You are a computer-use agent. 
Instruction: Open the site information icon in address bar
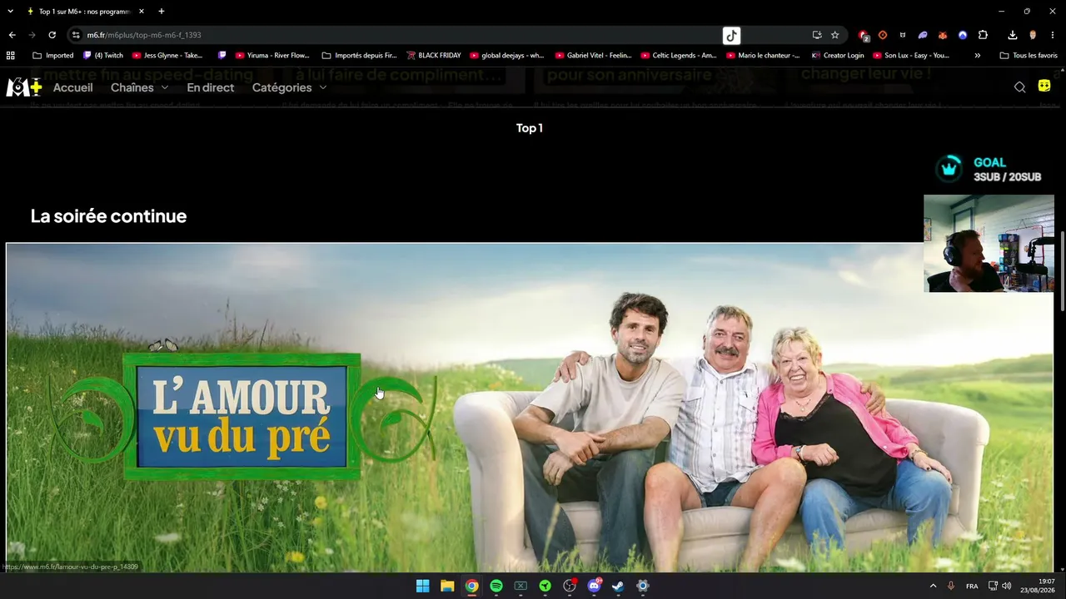click(76, 35)
